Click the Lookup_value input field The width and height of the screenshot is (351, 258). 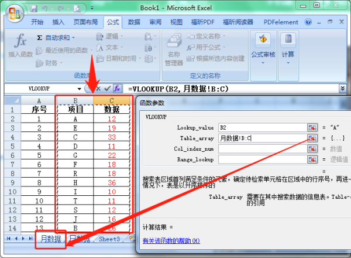point(263,128)
